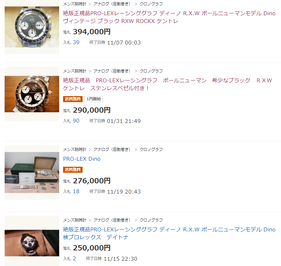
Task: Open the 250,000円 watch thumbnail in case
Action: (32, 243)
